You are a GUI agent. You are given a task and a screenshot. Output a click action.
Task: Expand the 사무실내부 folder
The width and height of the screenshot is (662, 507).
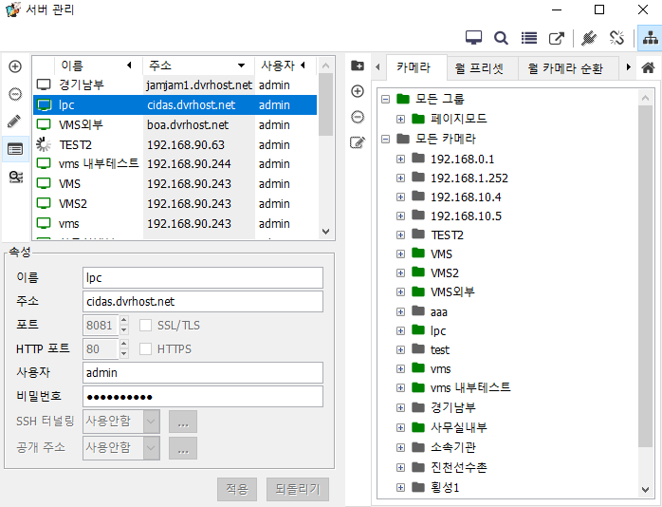pyautogui.click(x=400, y=427)
